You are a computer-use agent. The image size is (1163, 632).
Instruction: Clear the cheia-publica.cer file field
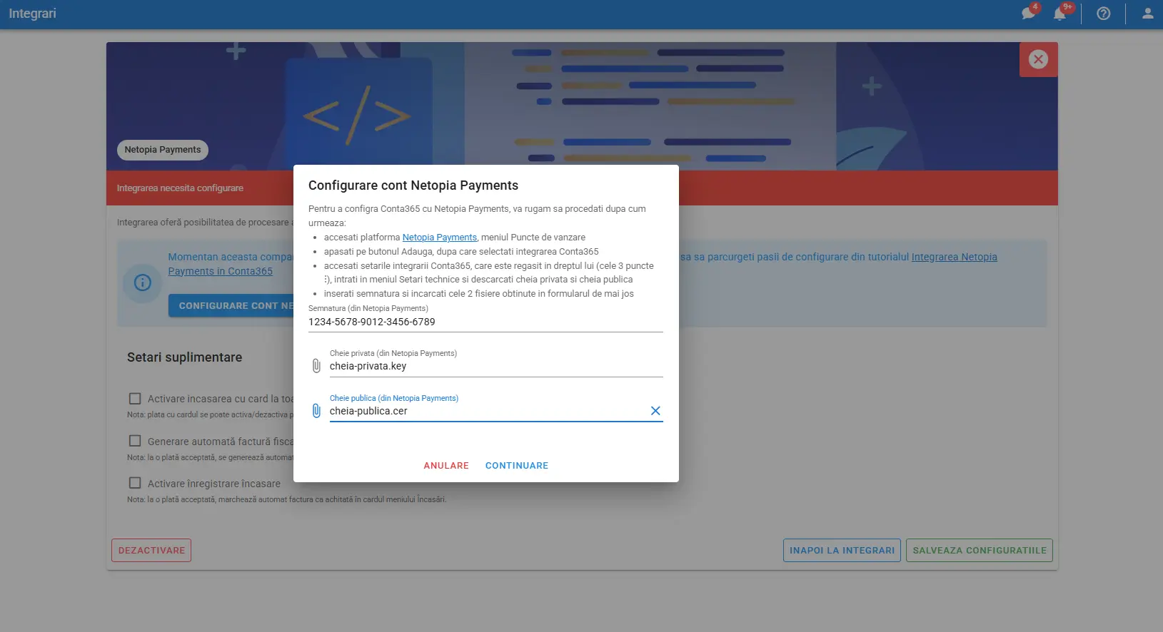tap(655, 411)
